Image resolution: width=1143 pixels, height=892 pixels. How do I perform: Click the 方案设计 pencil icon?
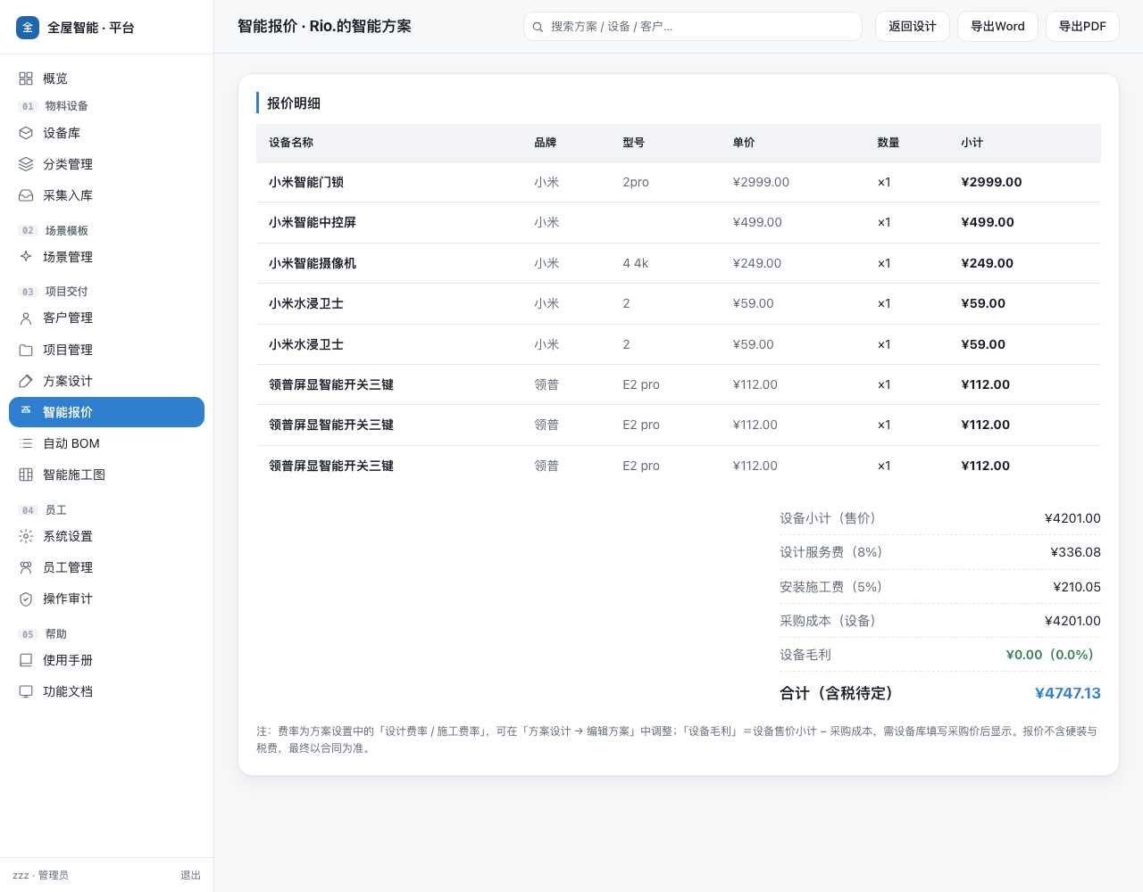[26, 381]
